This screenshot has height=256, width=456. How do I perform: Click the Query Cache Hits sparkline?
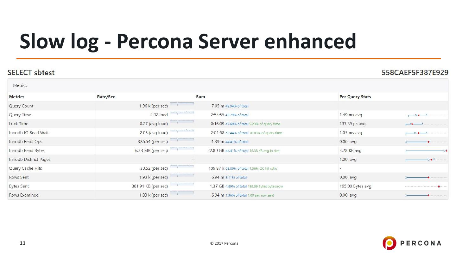(182, 167)
